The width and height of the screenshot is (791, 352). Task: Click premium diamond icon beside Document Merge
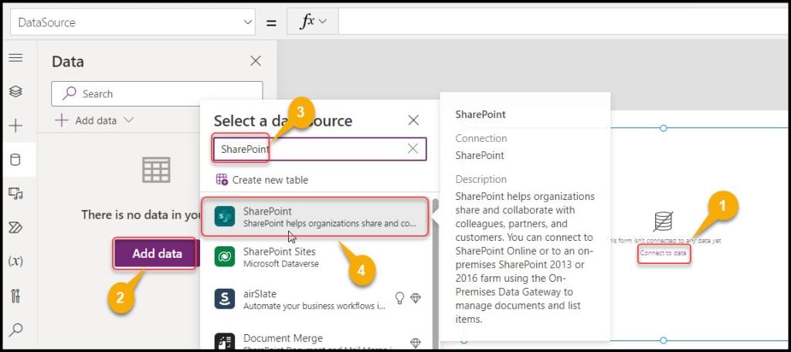(x=416, y=343)
